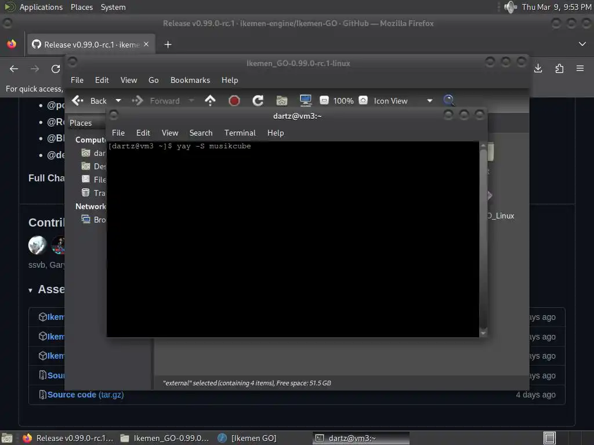Open Firefox downloads panel
Screen dimensions: 594x445
(x=538, y=68)
